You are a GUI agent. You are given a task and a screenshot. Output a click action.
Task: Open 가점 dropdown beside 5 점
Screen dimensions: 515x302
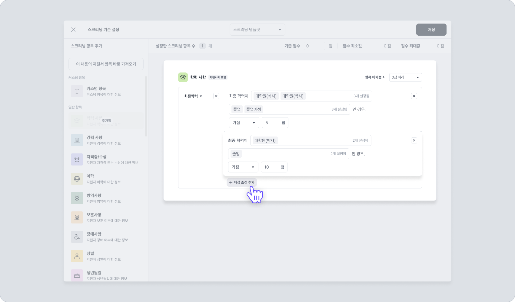244,123
